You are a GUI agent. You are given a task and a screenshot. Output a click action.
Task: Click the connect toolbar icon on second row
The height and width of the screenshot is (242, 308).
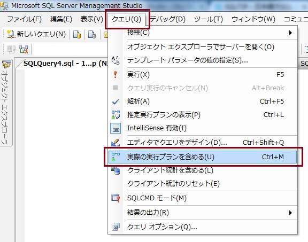coord(11,49)
